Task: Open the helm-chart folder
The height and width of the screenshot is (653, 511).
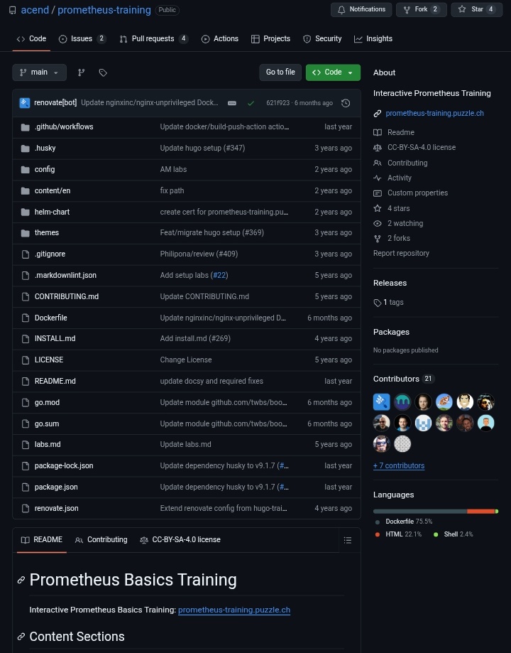Action: coord(52,212)
